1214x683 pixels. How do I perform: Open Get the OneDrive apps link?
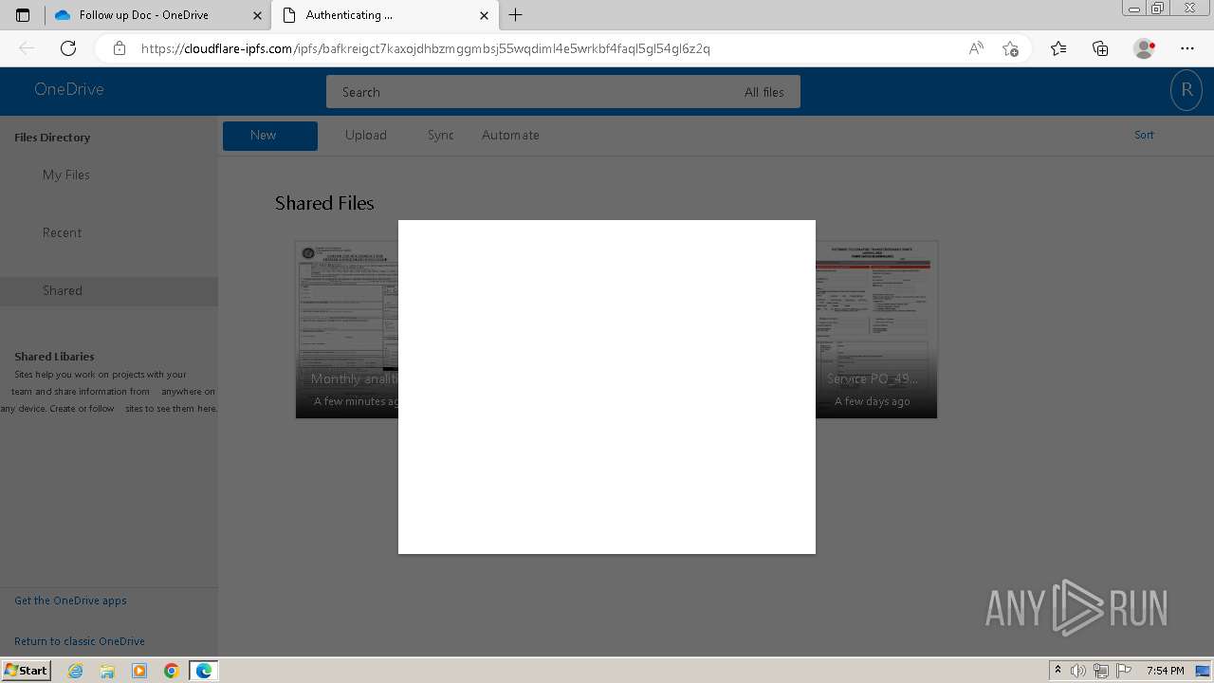pyautogui.click(x=70, y=600)
